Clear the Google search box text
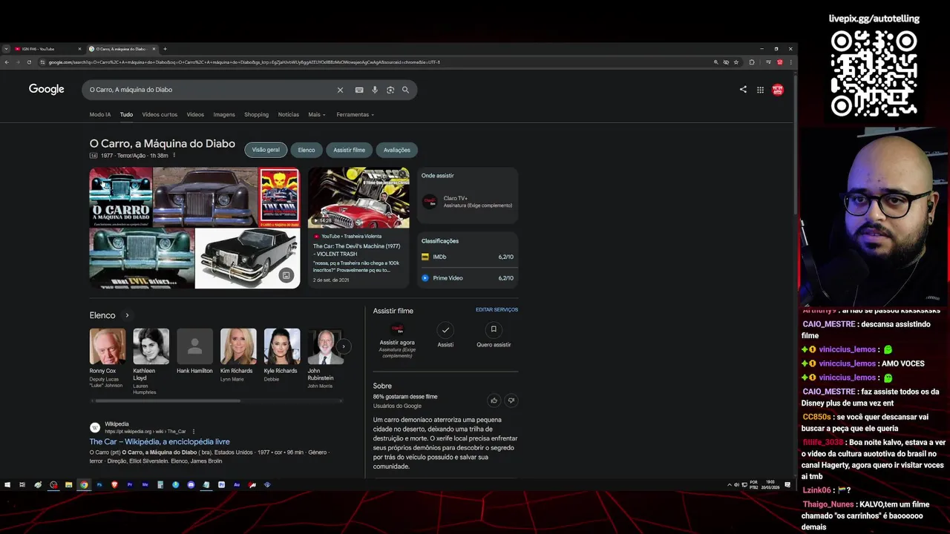Viewport: 950px width, 534px height. click(340, 90)
